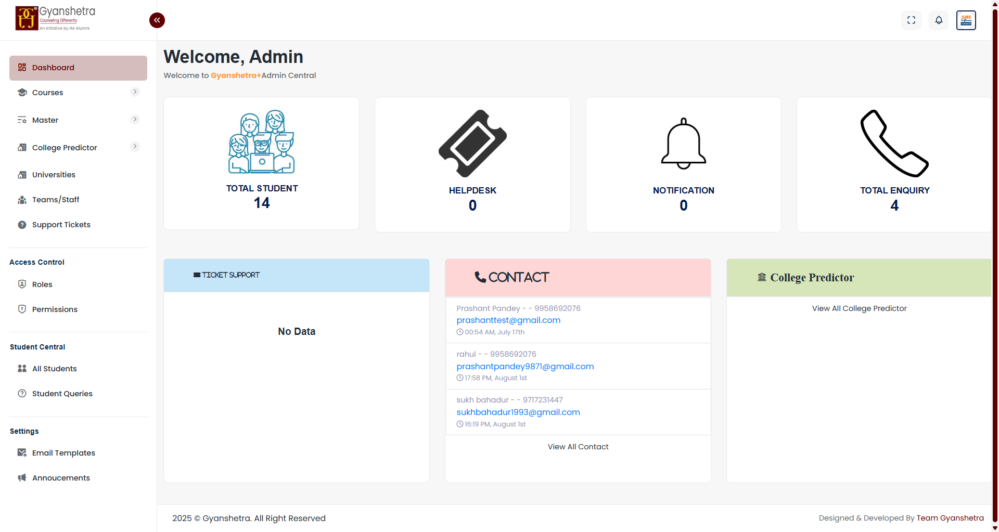Image resolution: width=999 pixels, height=532 pixels.
Task: Click the 'rahul' contact name row
Action: coord(496,354)
